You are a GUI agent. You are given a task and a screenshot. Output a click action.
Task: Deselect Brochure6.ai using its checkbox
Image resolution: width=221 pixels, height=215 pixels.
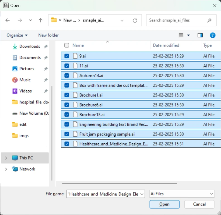(67, 105)
